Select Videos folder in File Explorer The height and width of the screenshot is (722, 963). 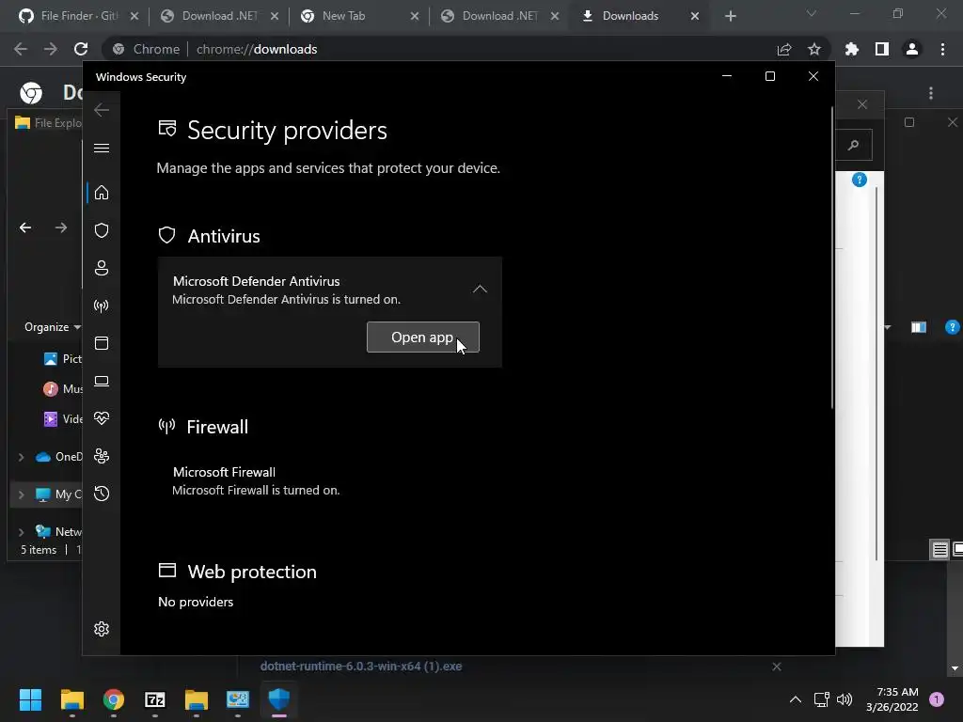click(x=63, y=418)
